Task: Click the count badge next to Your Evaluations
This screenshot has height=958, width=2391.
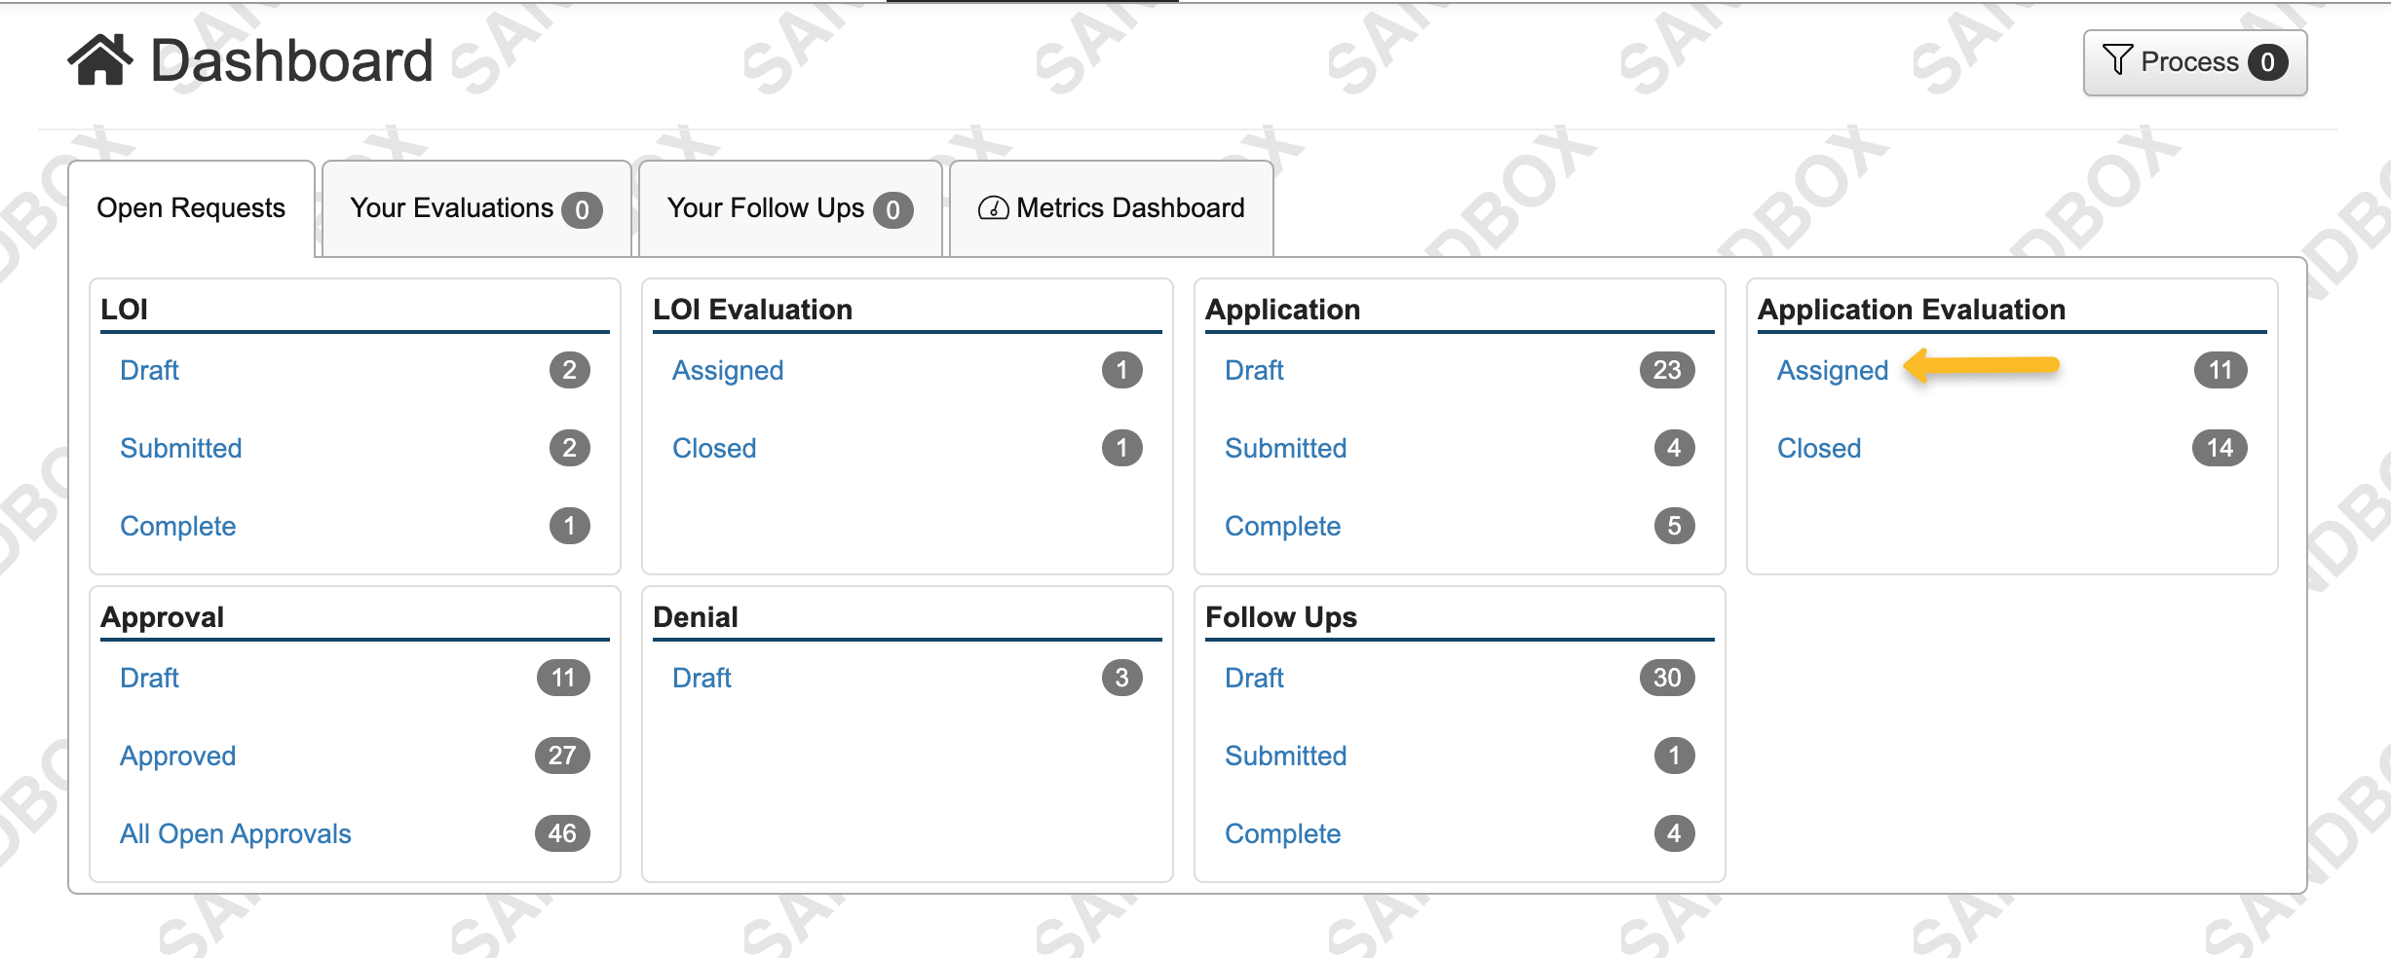Action: coord(582,208)
